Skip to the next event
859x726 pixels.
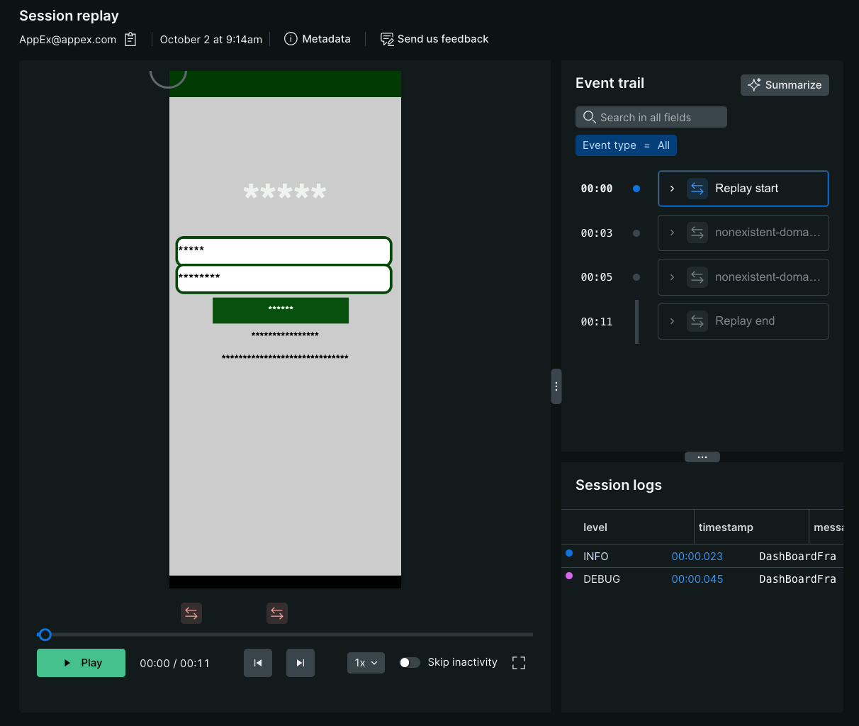[x=301, y=663]
